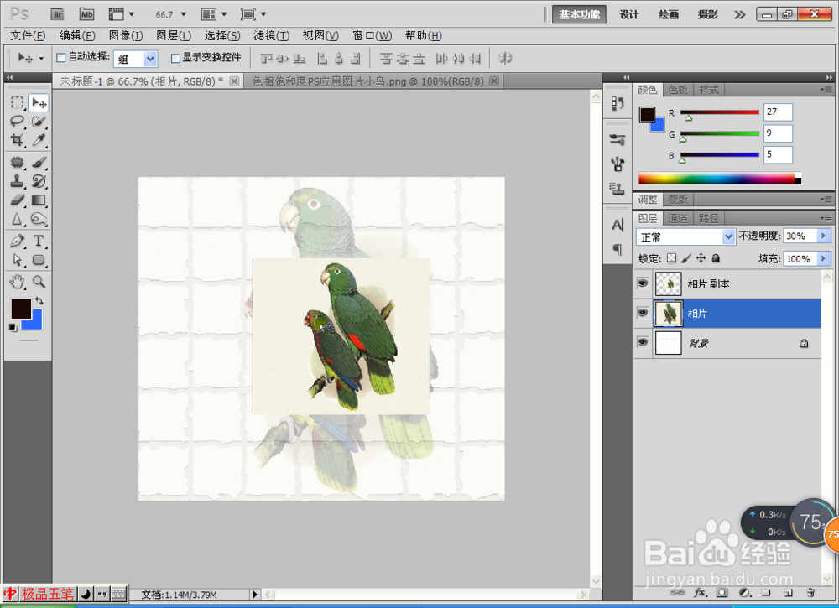The height and width of the screenshot is (608, 839).
Task: Create a new layer group
Action: pos(766,593)
